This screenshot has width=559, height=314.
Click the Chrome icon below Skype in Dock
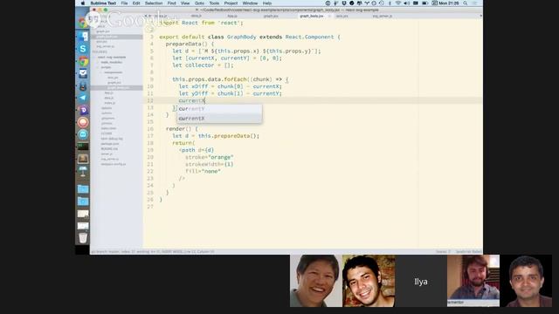(x=83, y=61)
